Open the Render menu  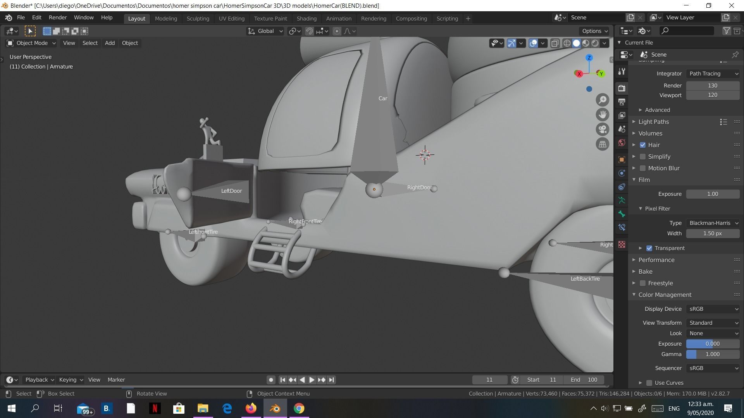tap(58, 18)
